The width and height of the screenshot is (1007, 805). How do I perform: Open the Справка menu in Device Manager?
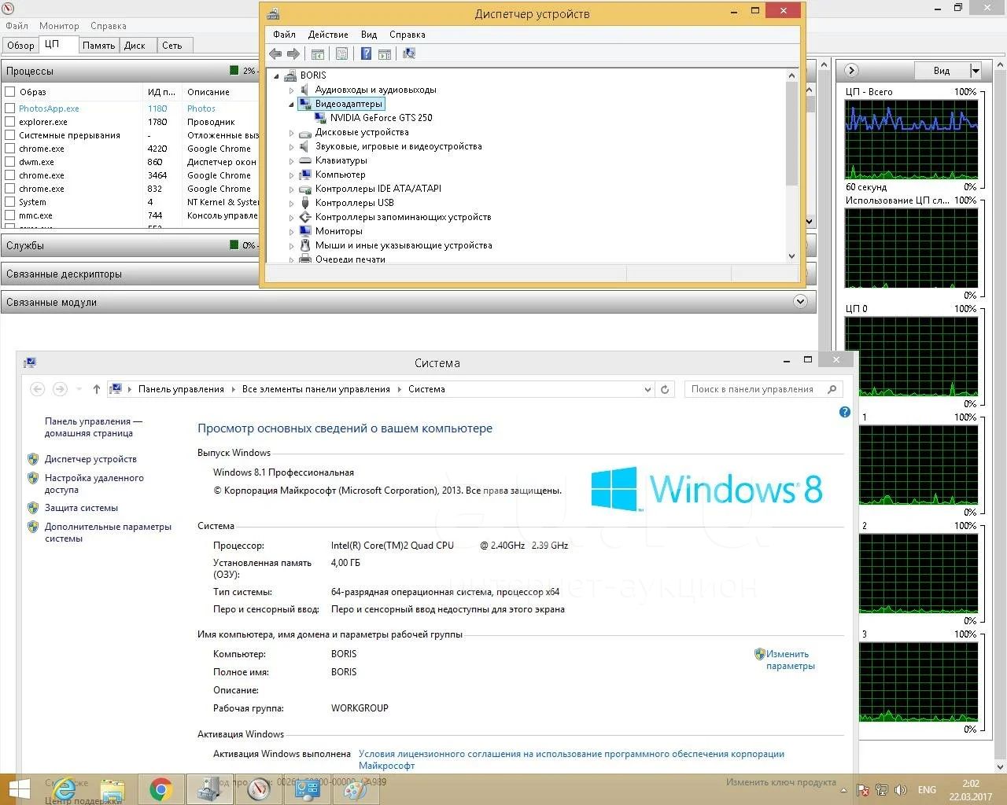click(x=407, y=35)
